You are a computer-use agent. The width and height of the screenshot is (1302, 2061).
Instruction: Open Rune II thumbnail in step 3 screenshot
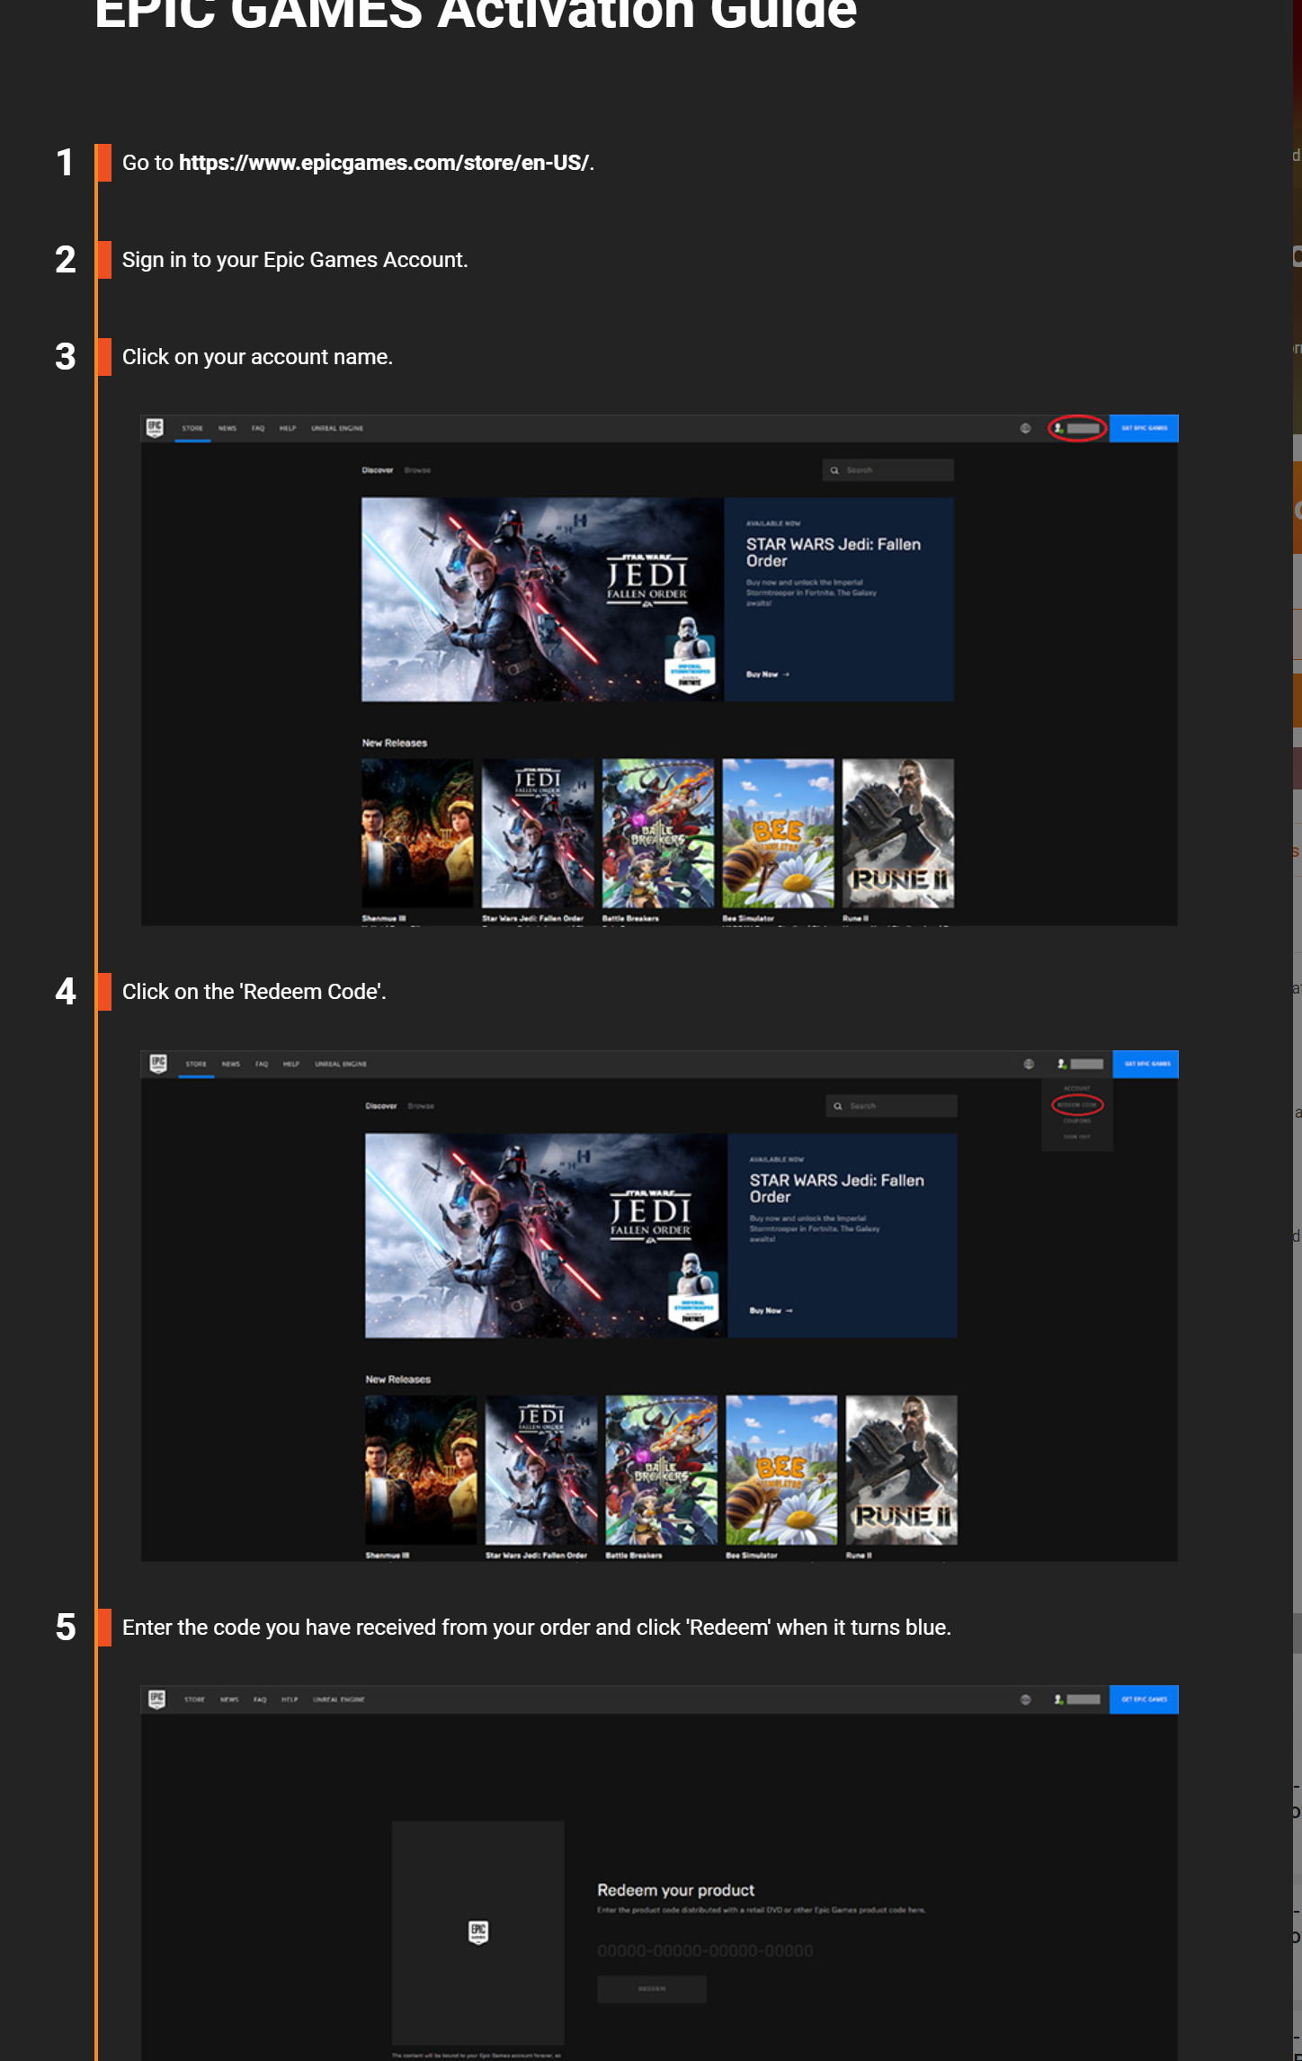click(x=898, y=834)
